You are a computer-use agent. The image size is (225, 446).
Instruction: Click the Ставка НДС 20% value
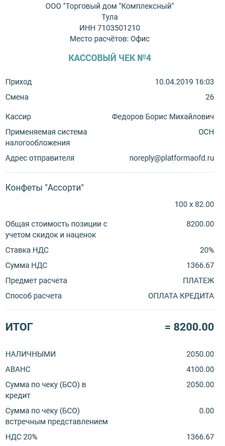click(207, 251)
